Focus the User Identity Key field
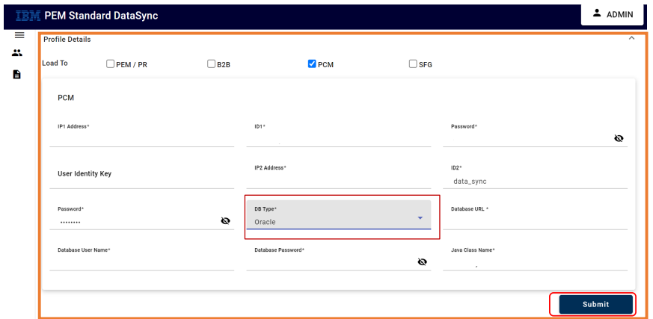This screenshot has height=319, width=653. coord(141,176)
